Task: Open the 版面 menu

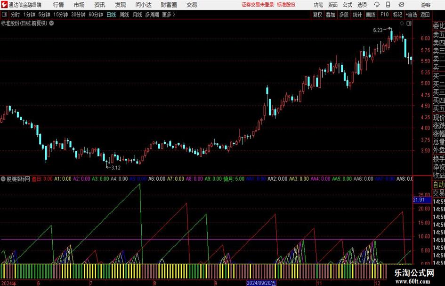Action: point(332,5)
